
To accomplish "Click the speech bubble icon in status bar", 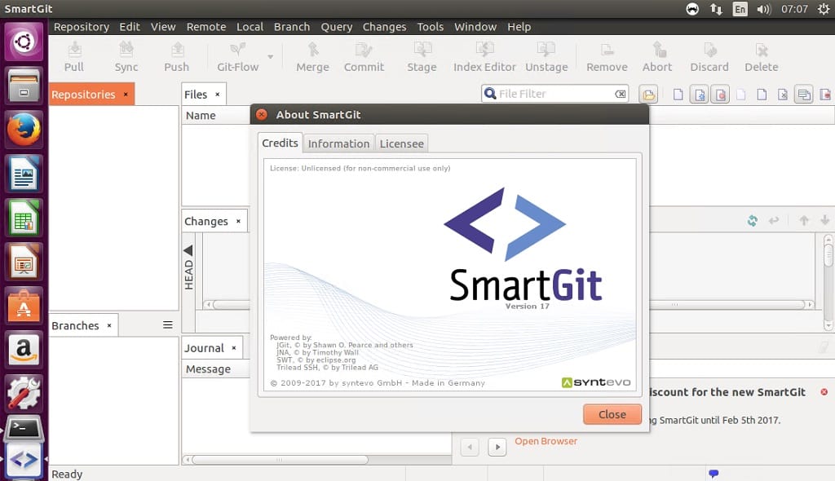I will coord(714,473).
